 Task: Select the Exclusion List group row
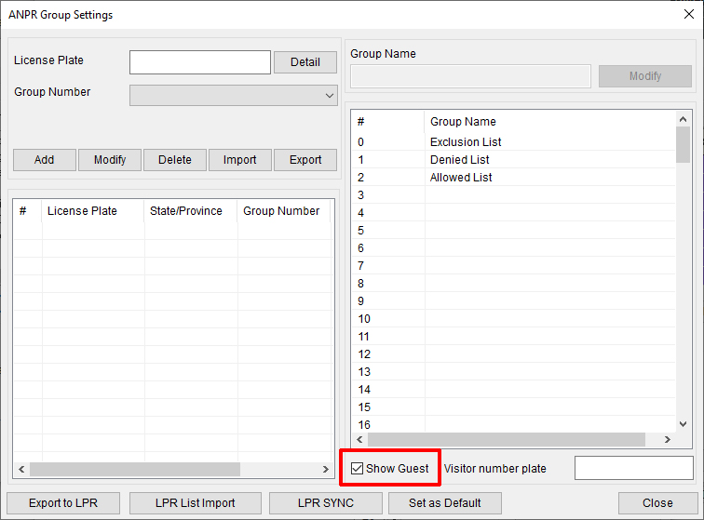point(466,142)
